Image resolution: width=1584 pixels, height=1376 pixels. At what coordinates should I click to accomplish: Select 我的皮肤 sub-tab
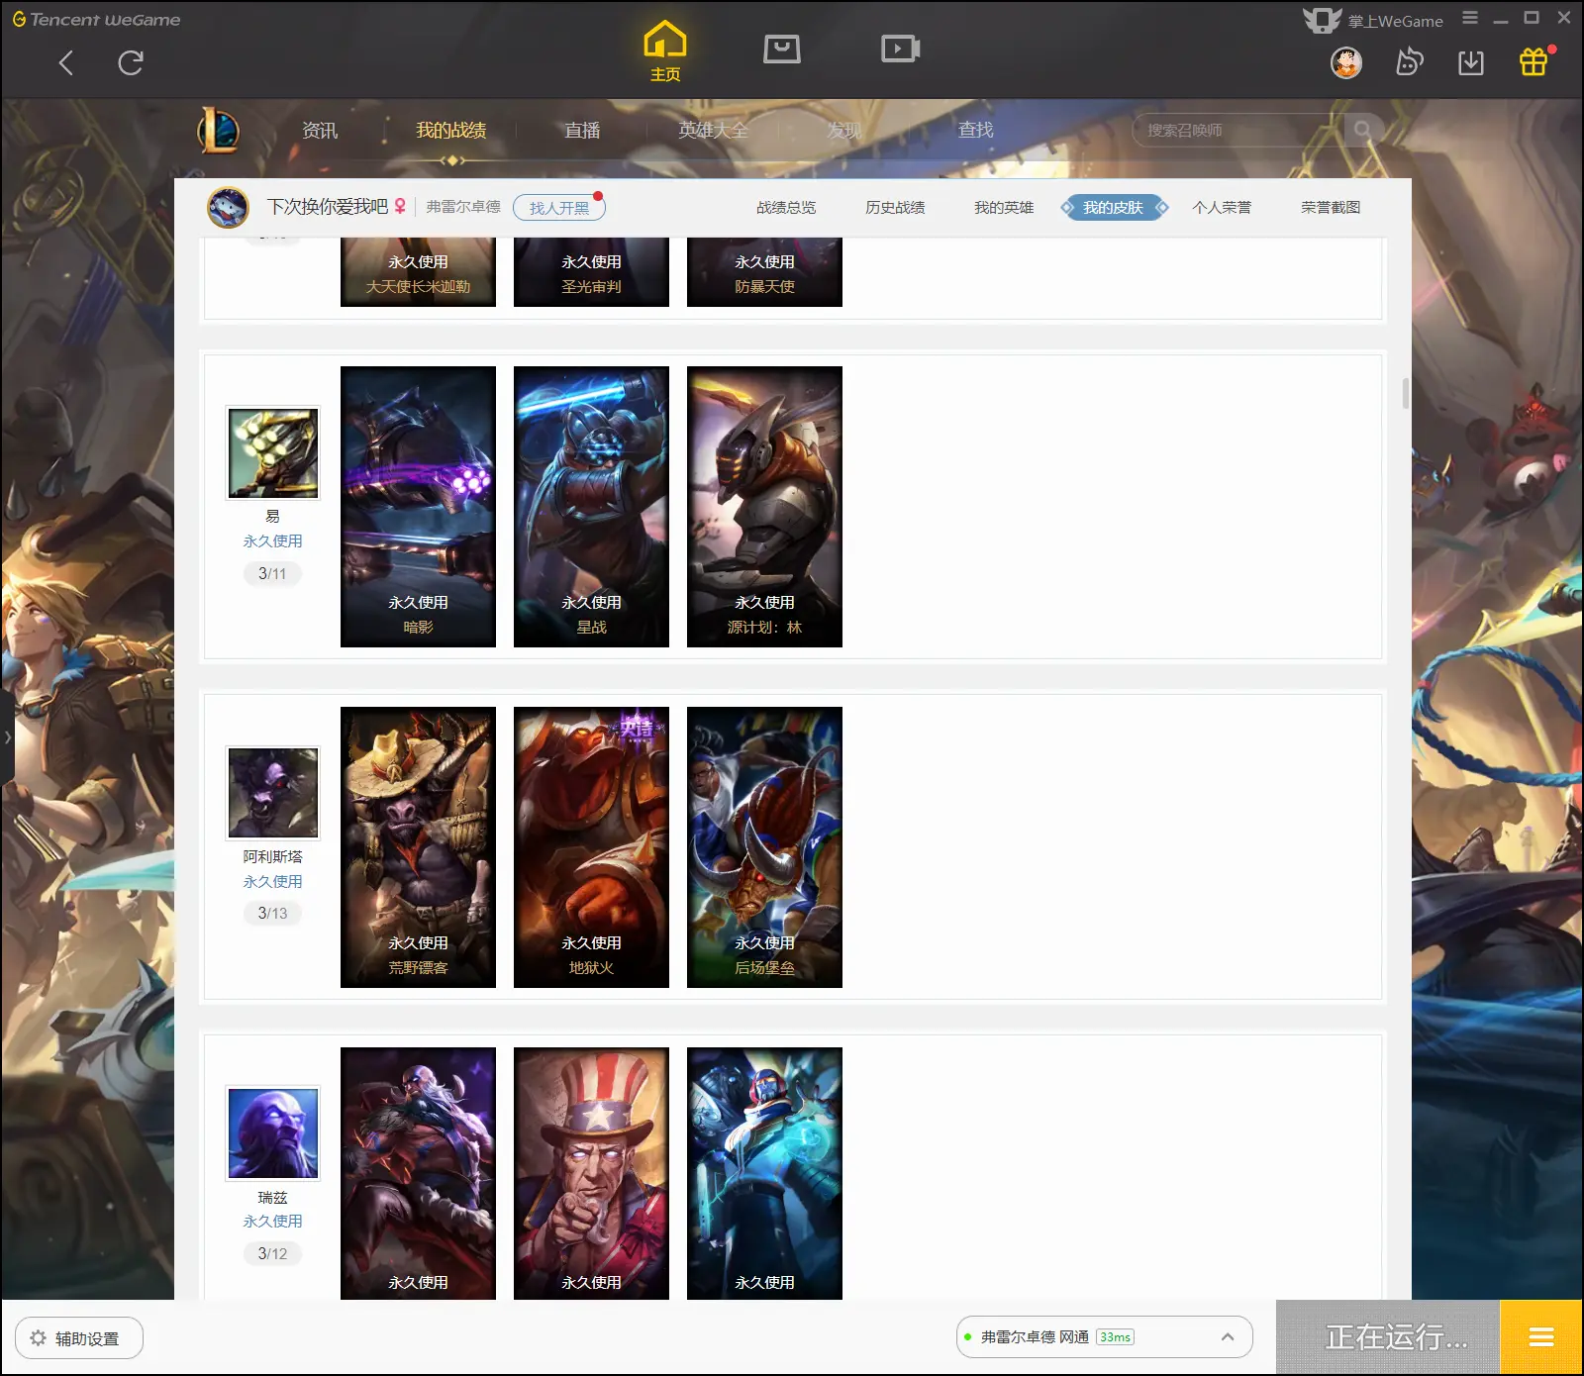tap(1114, 208)
